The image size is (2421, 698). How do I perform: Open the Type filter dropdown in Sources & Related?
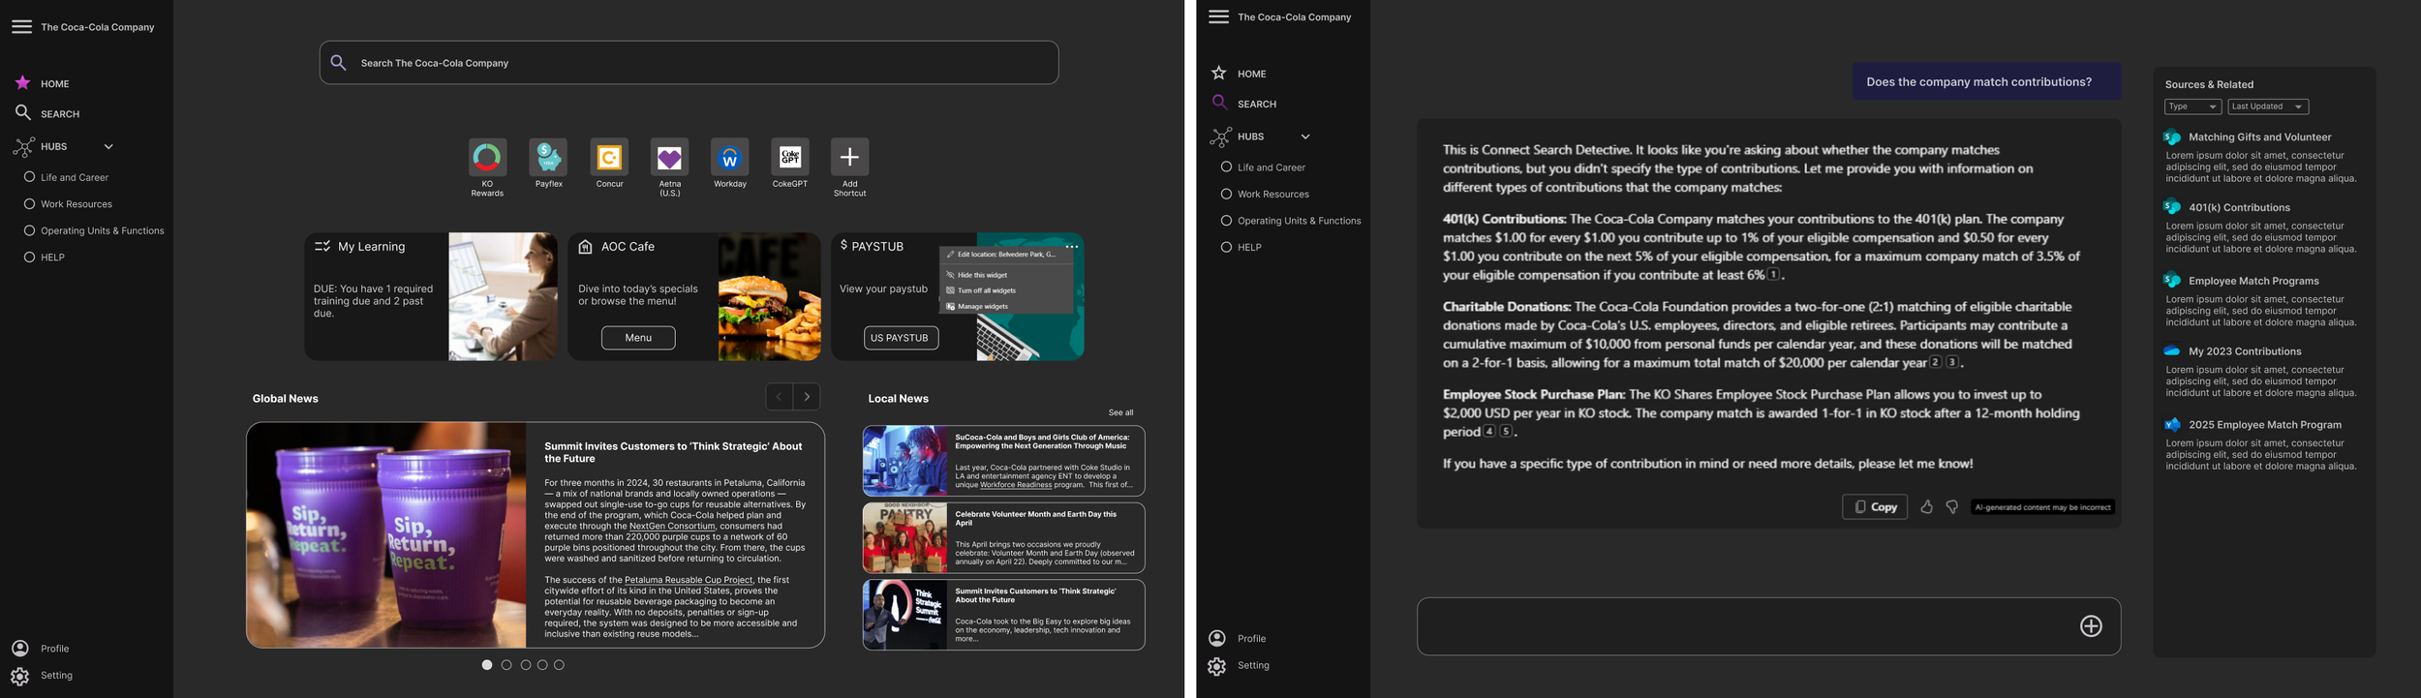pos(2192,106)
